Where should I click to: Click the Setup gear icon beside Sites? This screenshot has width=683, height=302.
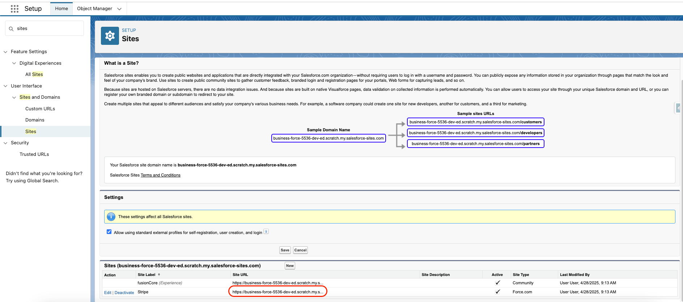click(x=110, y=36)
